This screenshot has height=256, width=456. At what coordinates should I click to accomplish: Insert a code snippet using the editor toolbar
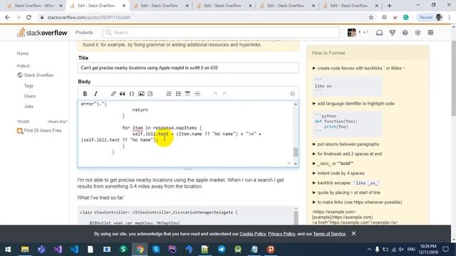[150, 93]
